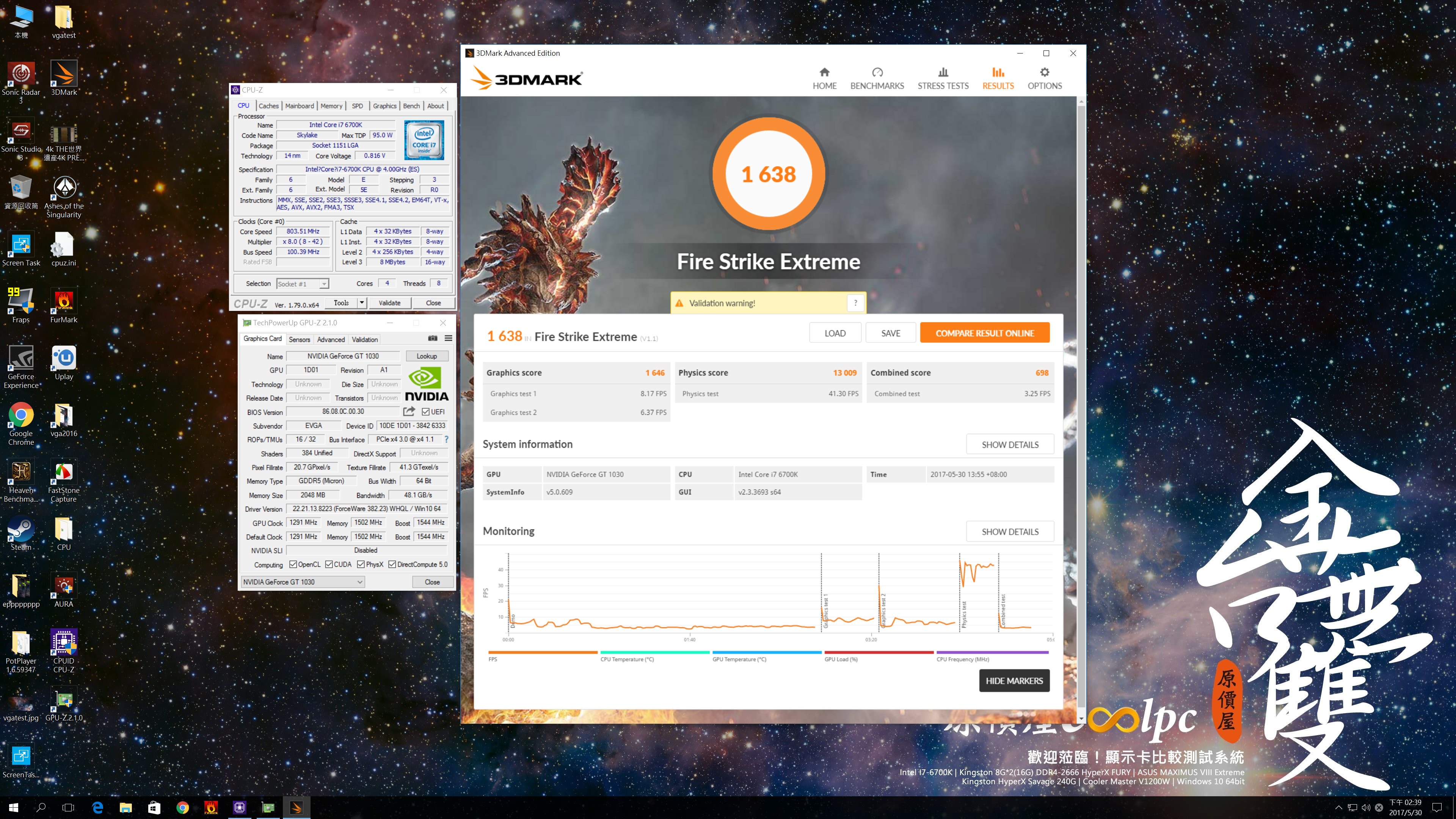Click COMPARE RESULT ONLINE button

(985, 333)
